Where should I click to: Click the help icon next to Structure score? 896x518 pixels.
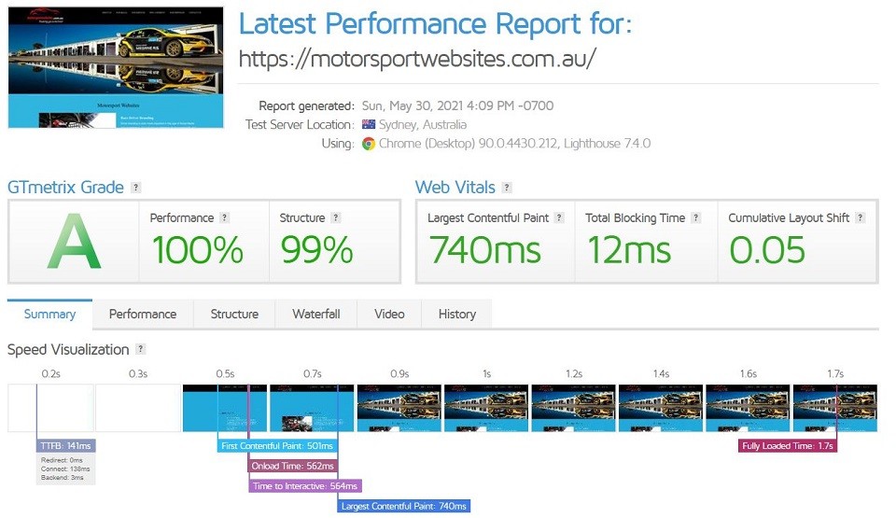[x=336, y=217]
